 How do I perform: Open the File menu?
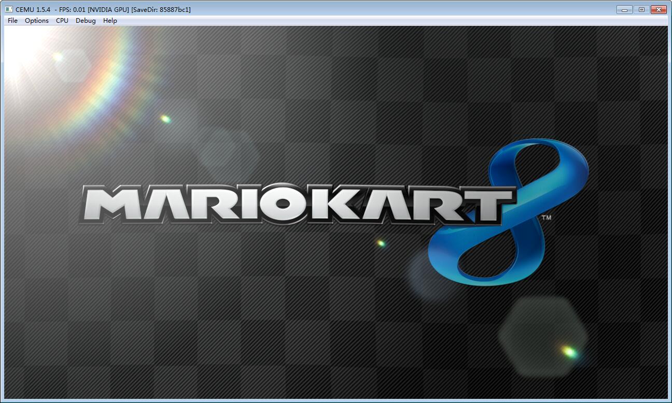click(12, 21)
